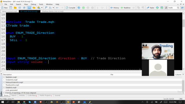Click the copy documents toolbar icon
This screenshot has height=104, width=185.
tap(138, 8)
